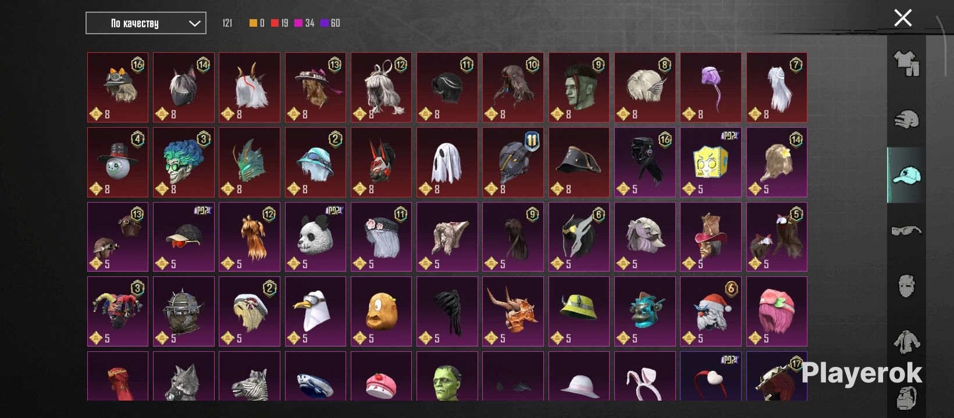Select the glasses category icon
The image size is (954, 418).
pos(906,230)
